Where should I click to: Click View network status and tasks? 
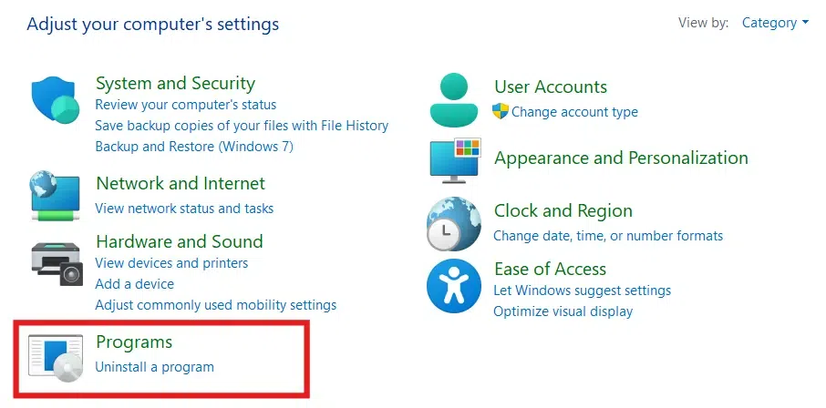pyautogui.click(x=184, y=209)
